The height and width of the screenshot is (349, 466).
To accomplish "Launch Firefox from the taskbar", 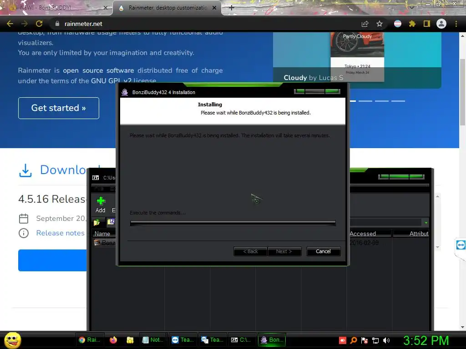I will click(x=113, y=340).
